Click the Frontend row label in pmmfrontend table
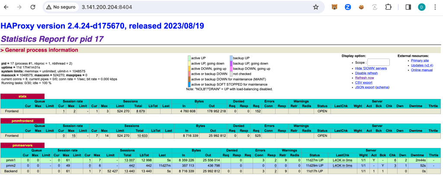 (12, 136)
